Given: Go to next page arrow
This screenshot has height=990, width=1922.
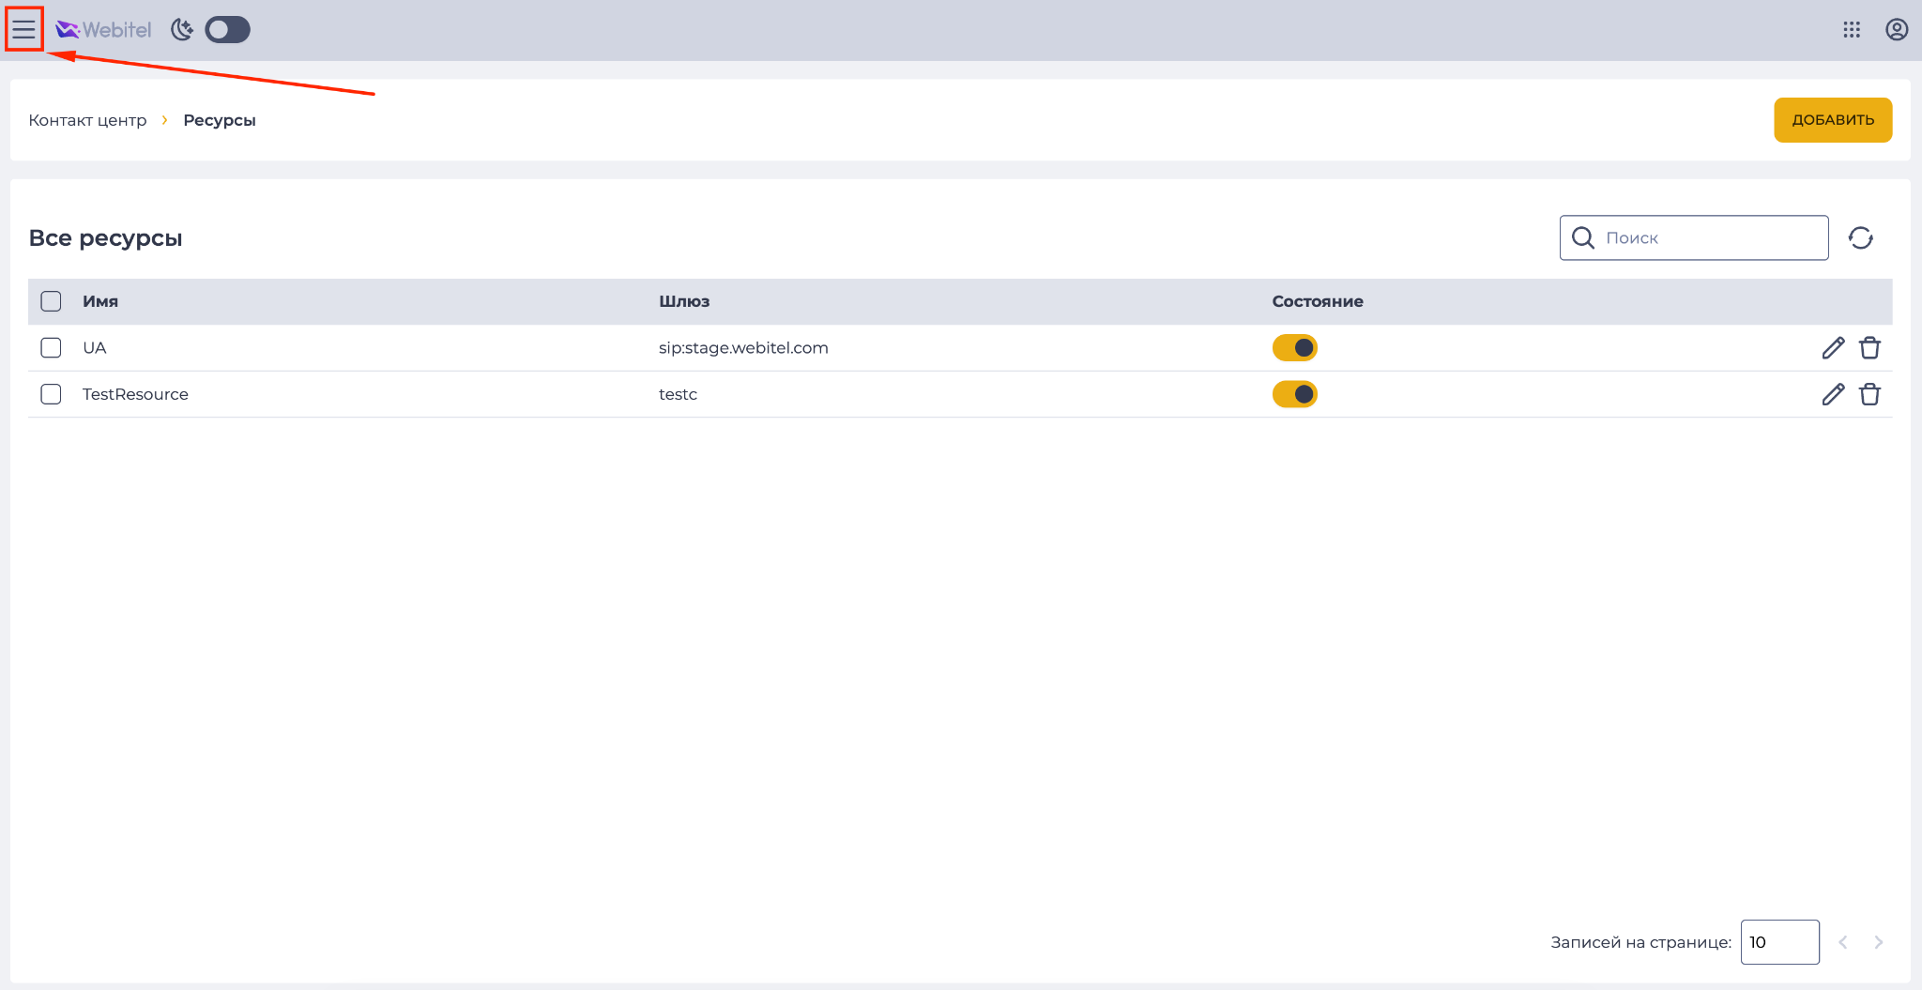Looking at the screenshot, I should (1878, 942).
